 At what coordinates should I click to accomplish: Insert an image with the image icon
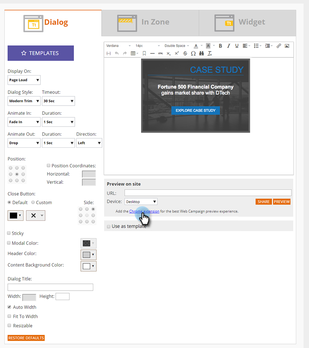coord(287,46)
